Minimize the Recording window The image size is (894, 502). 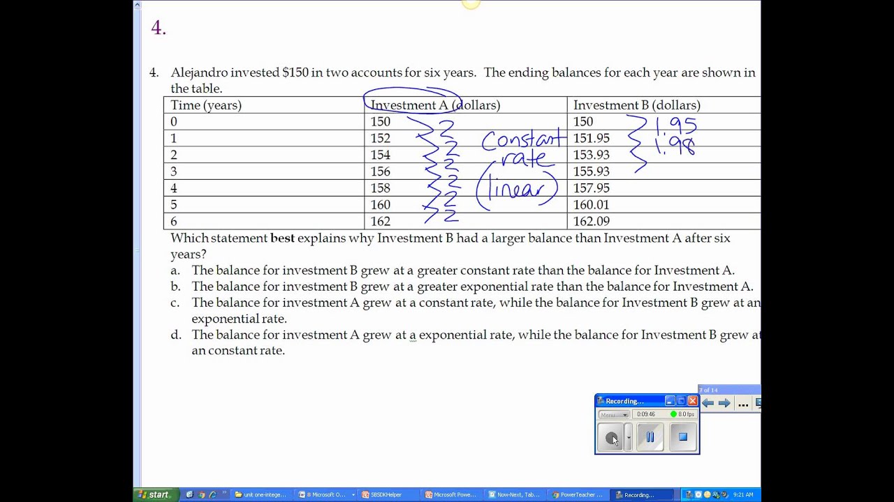[670, 401]
